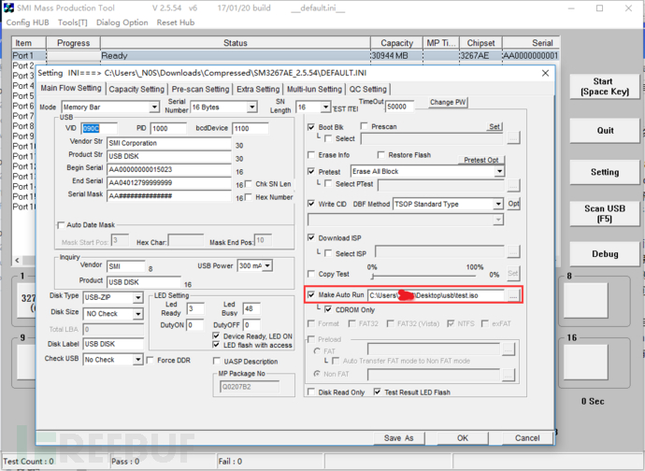Click the port list horizontal scrollbar left arrow
Screen dimensions: 645x471
pos(17,261)
